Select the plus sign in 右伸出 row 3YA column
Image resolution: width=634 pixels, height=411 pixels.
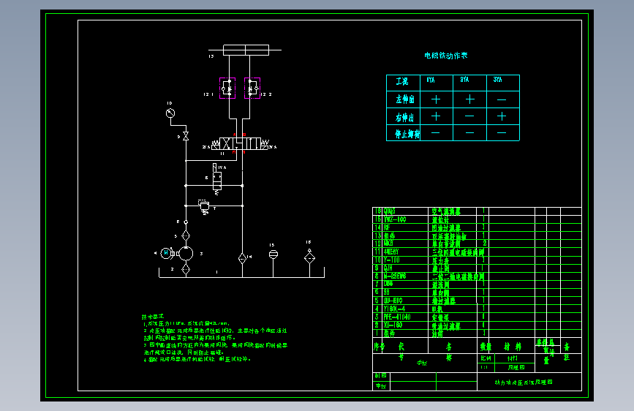tap(502, 116)
